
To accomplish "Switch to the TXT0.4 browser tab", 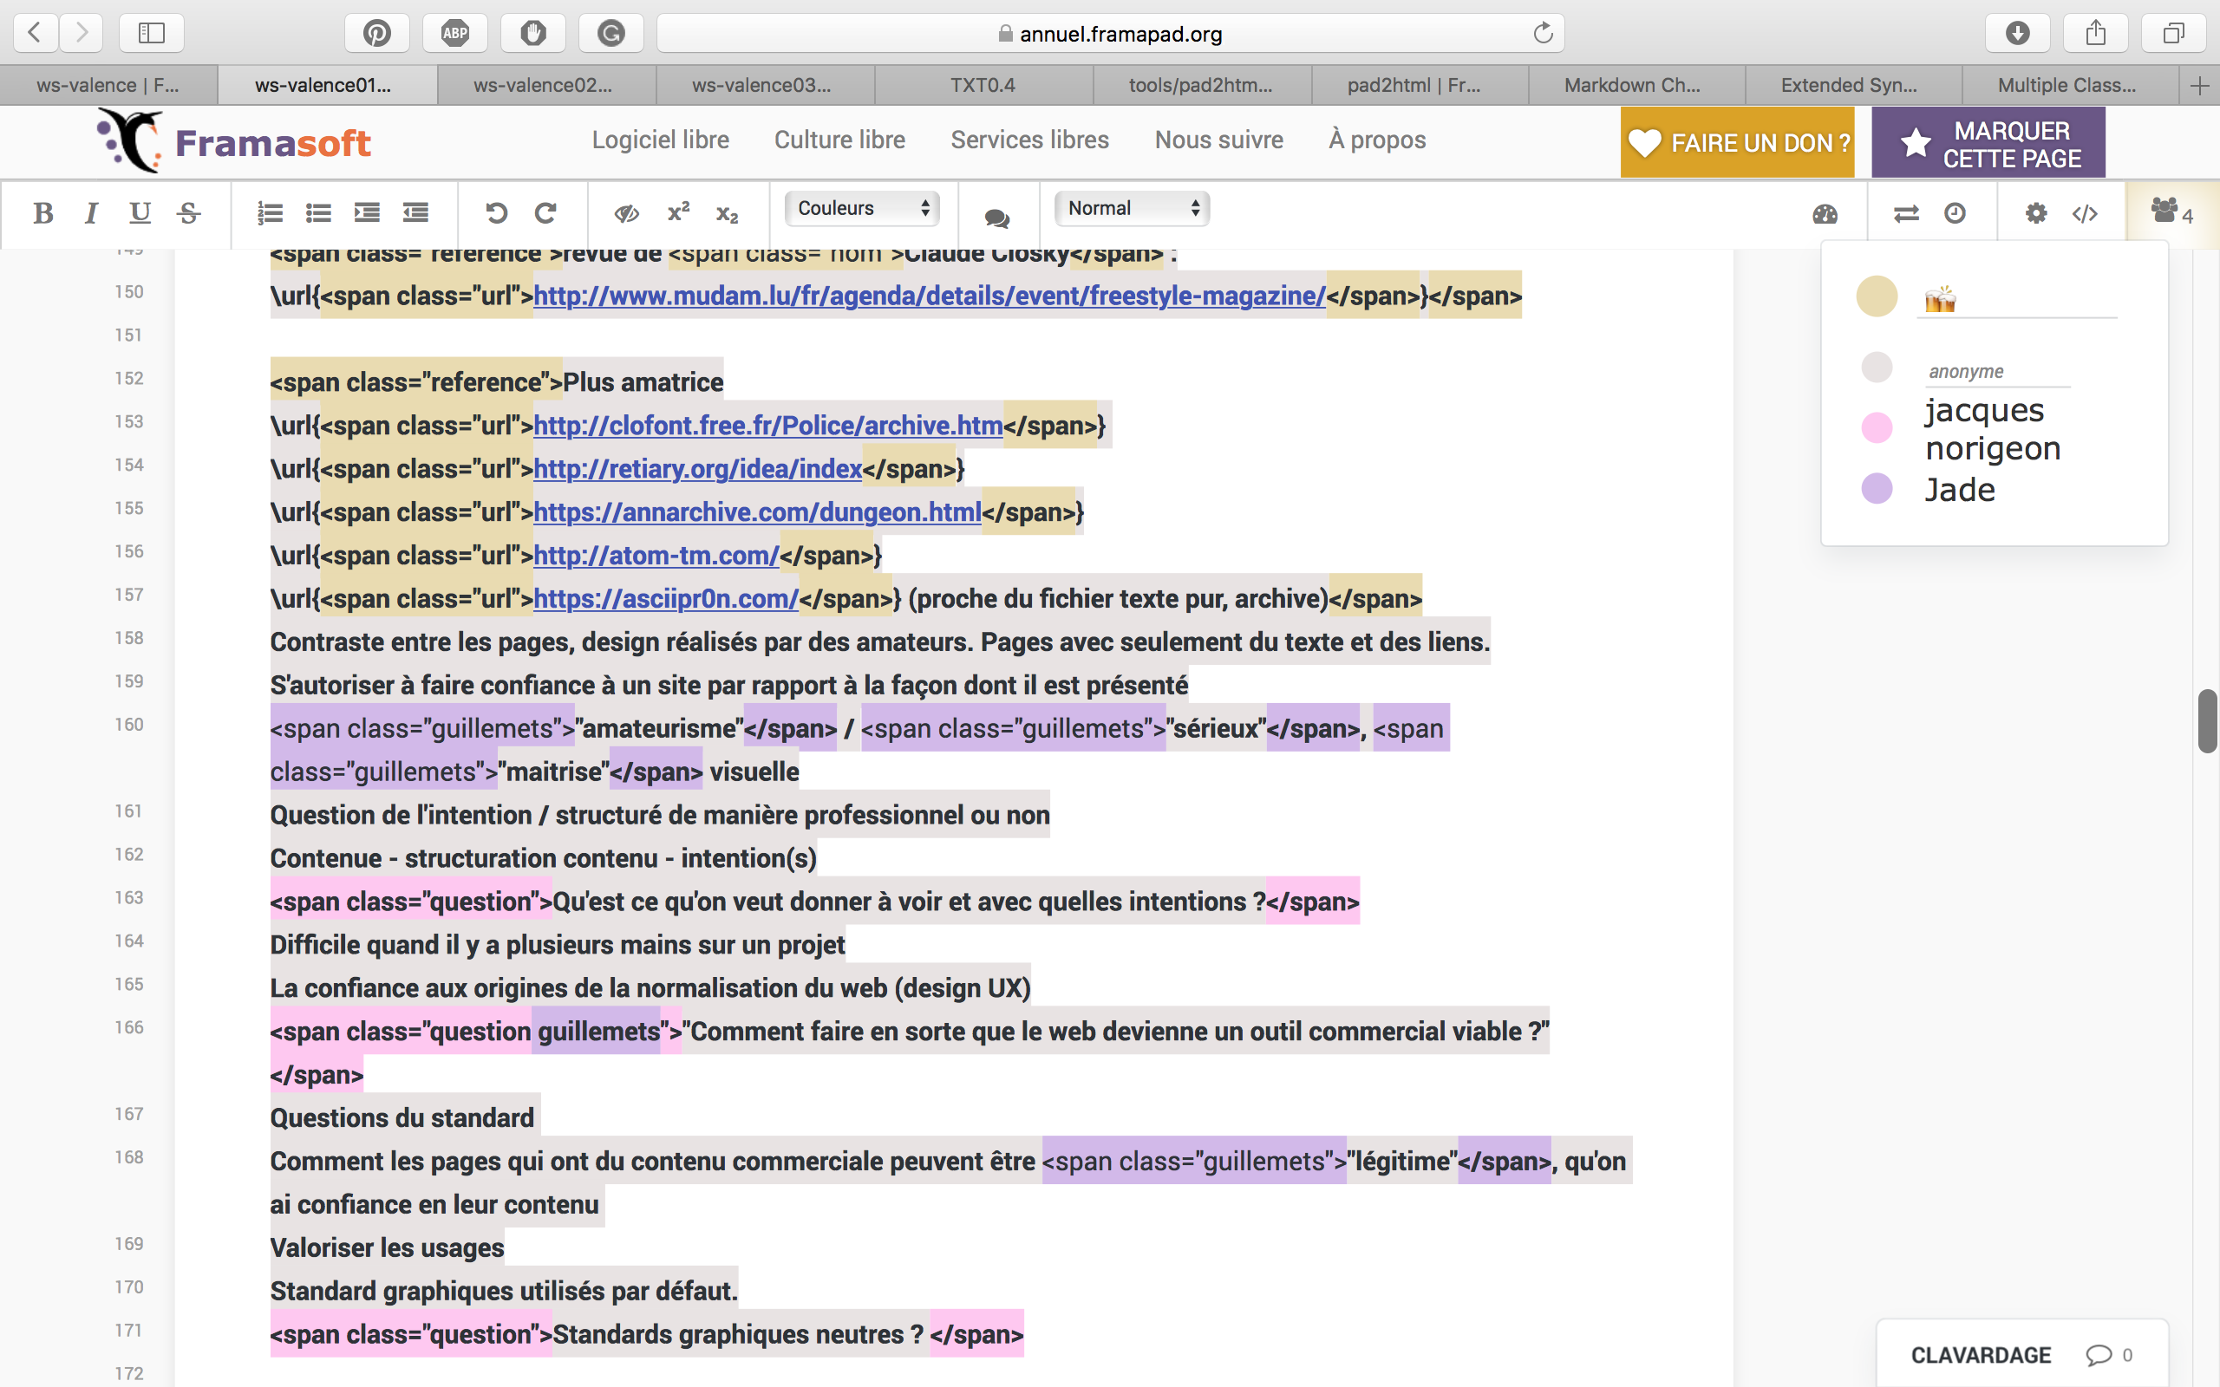I will (x=983, y=85).
